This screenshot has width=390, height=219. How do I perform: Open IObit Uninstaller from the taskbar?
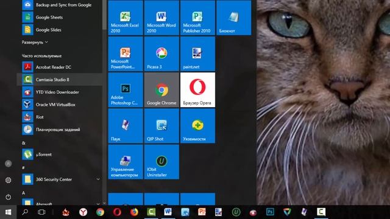[236, 212]
